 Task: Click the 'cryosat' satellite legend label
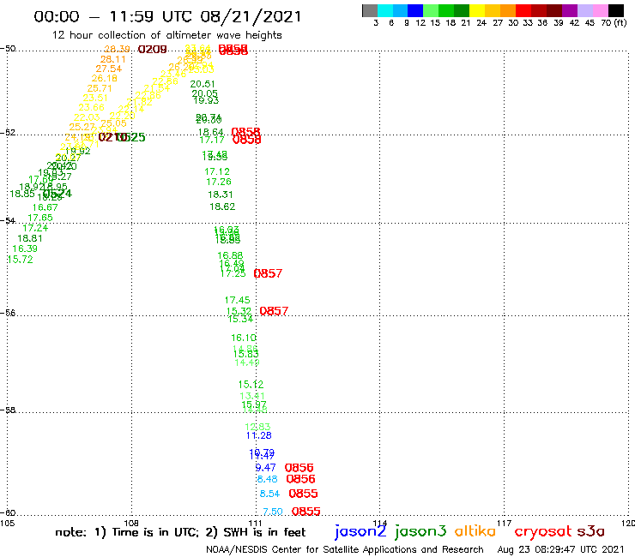(x=543, y=531)
